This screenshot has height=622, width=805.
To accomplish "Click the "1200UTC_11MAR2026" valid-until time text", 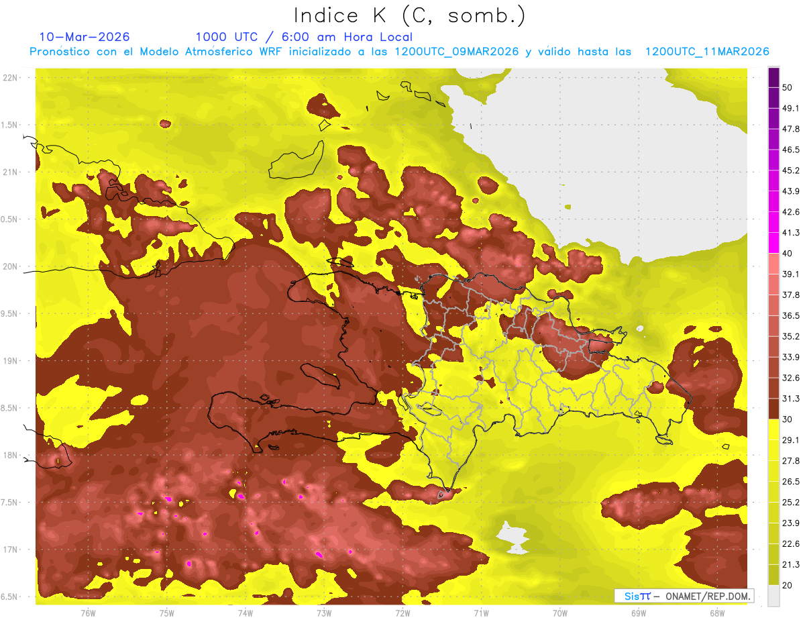I will tap(707, 52).
